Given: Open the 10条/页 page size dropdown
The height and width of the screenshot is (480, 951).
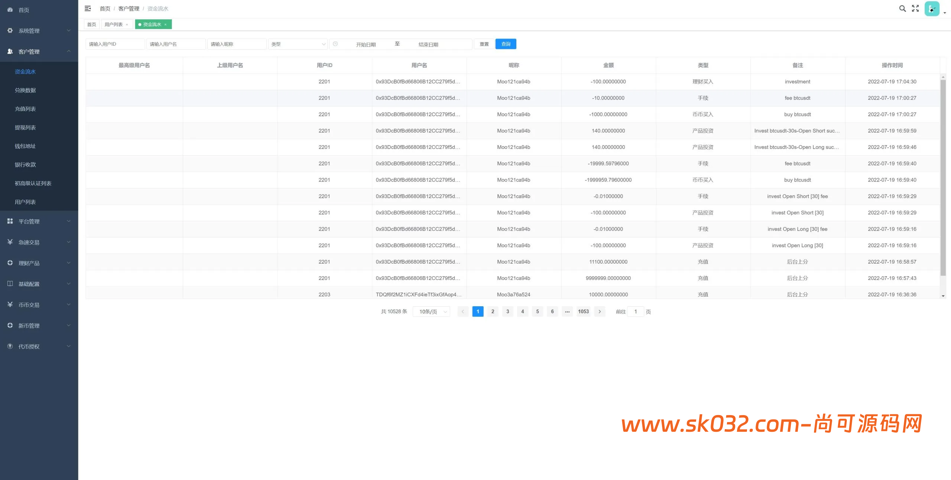Looking at the screenshot, I should [x=432, y=311].
